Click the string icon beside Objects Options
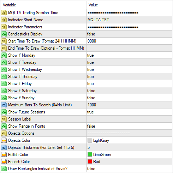This screenshot has width=173, height=173. pyautogui.click(x=4, y=133)
